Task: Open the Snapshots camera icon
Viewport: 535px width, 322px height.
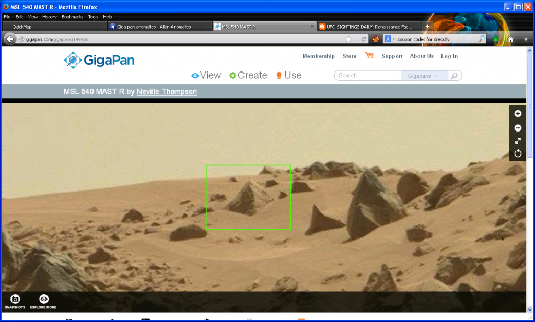Action: coord(15,299)
